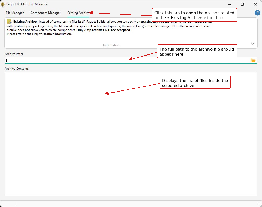The image size is (262, 207).
Task: Click the 'Archive Path:' label
Action: (x=14, y=54)
